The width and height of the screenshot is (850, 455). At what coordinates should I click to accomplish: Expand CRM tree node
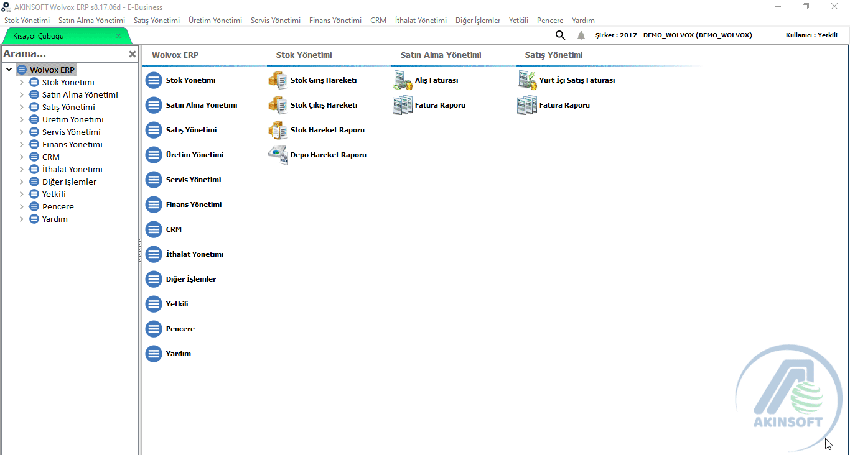pos(21,157)
